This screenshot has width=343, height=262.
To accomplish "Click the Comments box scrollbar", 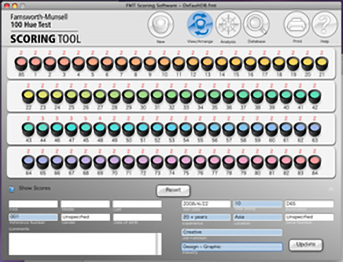I will click(159, 244).
